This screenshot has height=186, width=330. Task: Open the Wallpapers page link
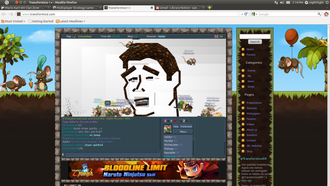tap(253, 114)
